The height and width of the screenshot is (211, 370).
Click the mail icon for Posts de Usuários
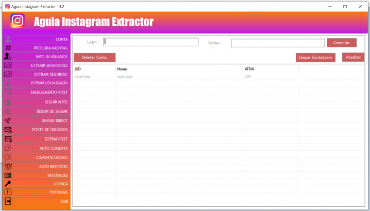[8, 130]
